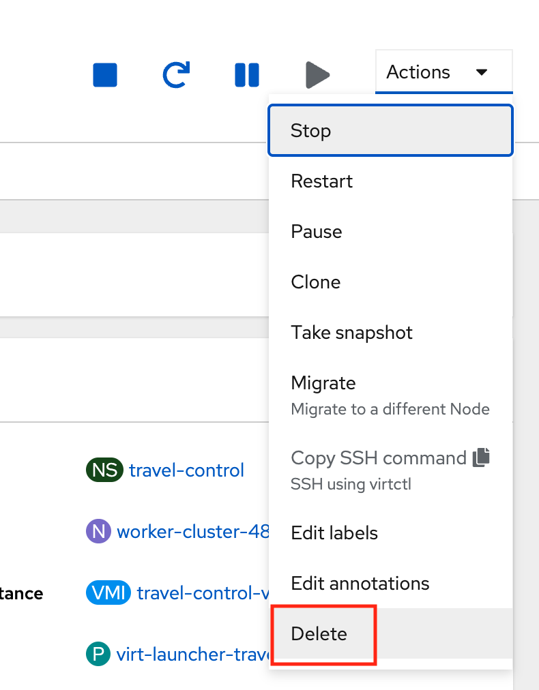Select the Pause menu entry
The image size is (539, 690).
390,231
